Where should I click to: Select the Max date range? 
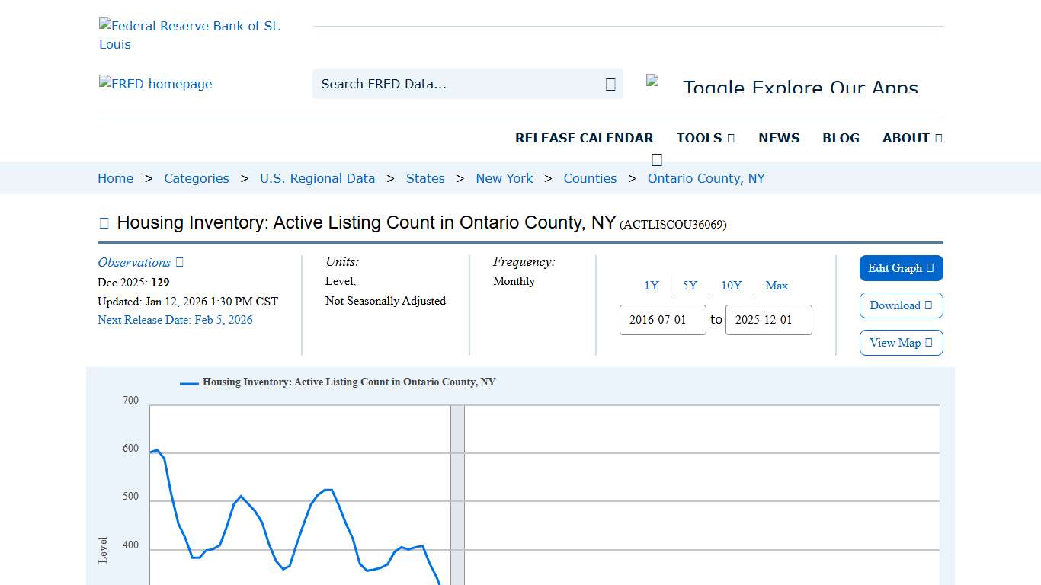coord(777,285)
